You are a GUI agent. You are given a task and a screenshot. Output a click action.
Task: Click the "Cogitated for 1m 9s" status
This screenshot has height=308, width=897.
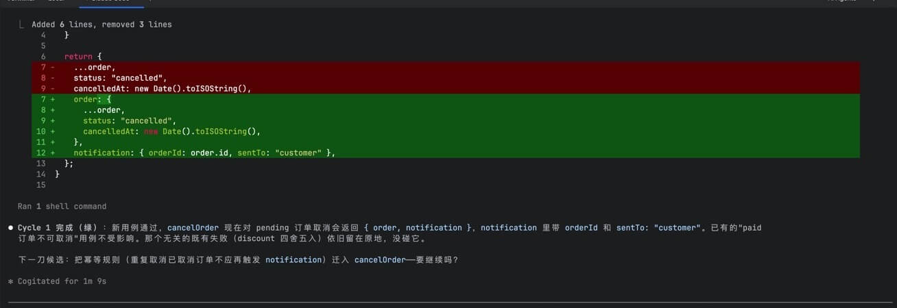pyautogui.click(x=58, y=281)
